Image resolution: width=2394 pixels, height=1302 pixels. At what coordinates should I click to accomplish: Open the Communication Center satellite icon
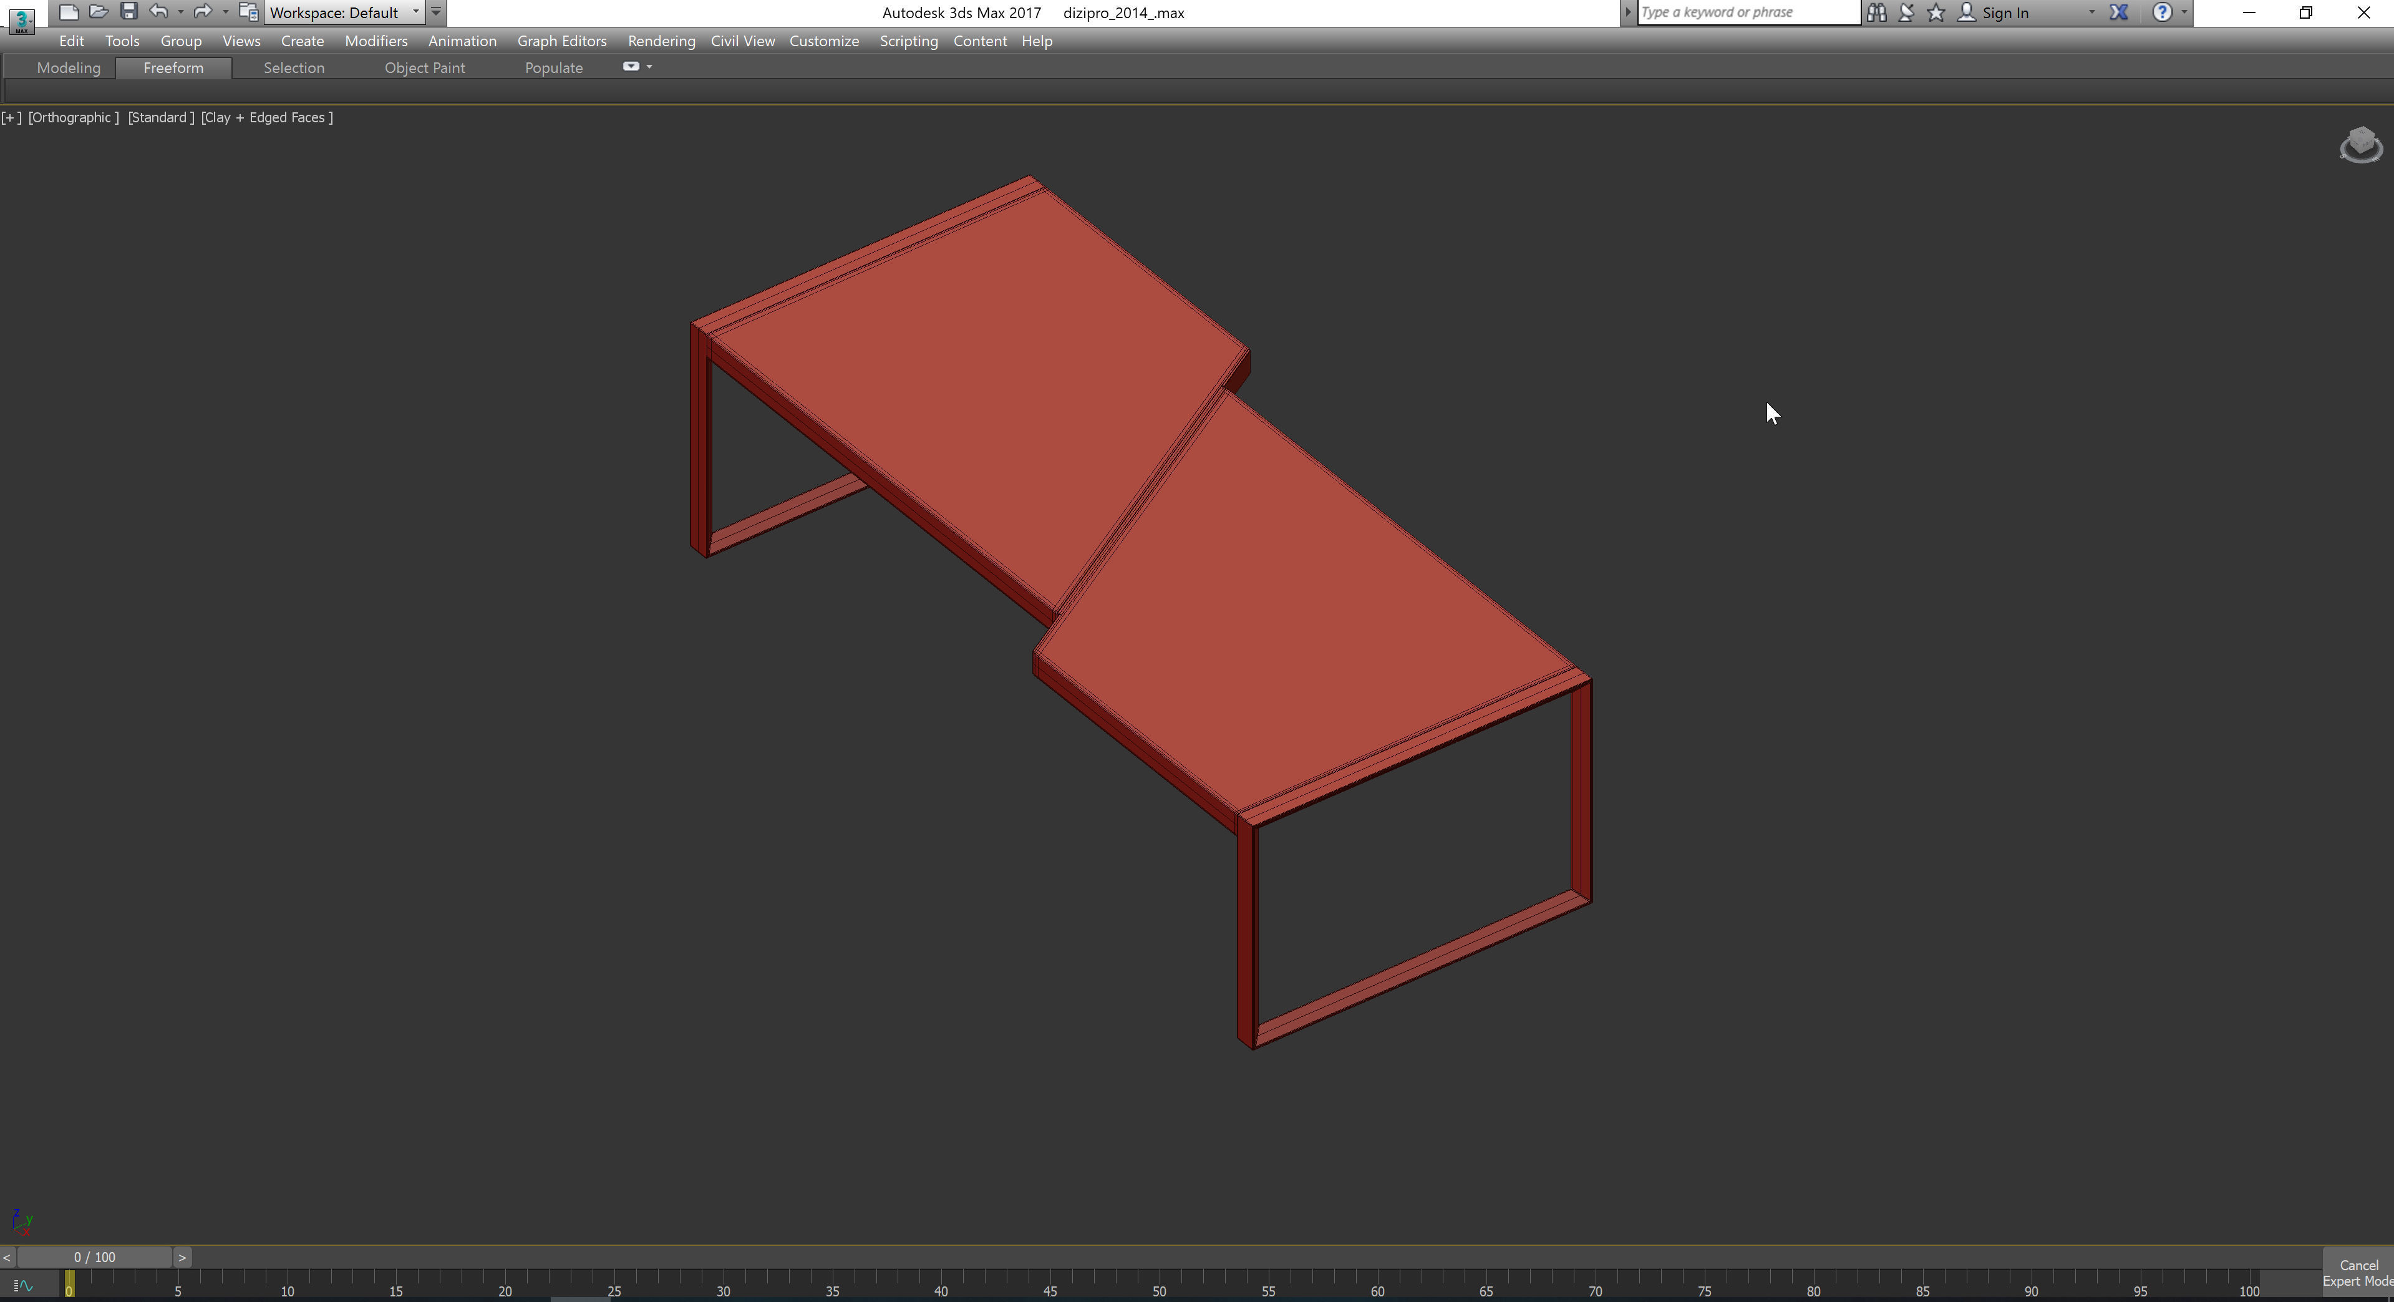(1906, 12)
